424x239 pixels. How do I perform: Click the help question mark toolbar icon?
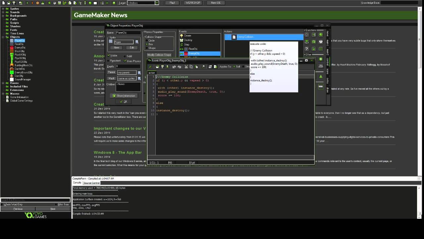(x=114, y=3)
